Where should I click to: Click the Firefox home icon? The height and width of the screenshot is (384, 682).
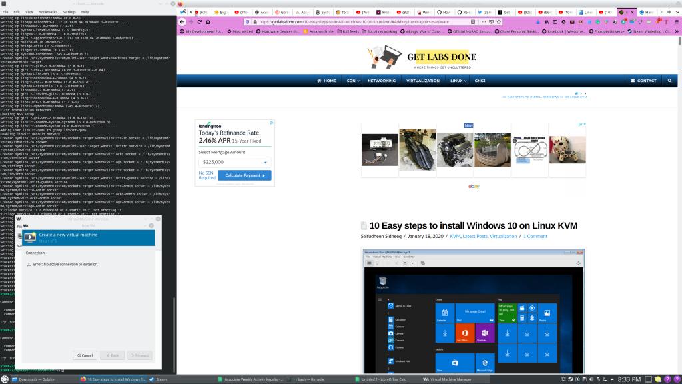[x=208, y=22]
